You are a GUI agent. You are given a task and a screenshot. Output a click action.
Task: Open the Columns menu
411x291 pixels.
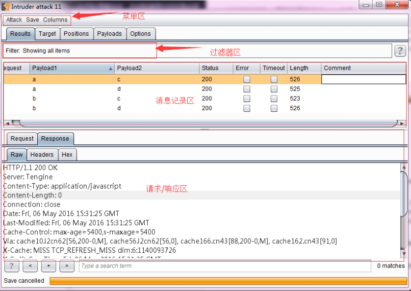55,20
